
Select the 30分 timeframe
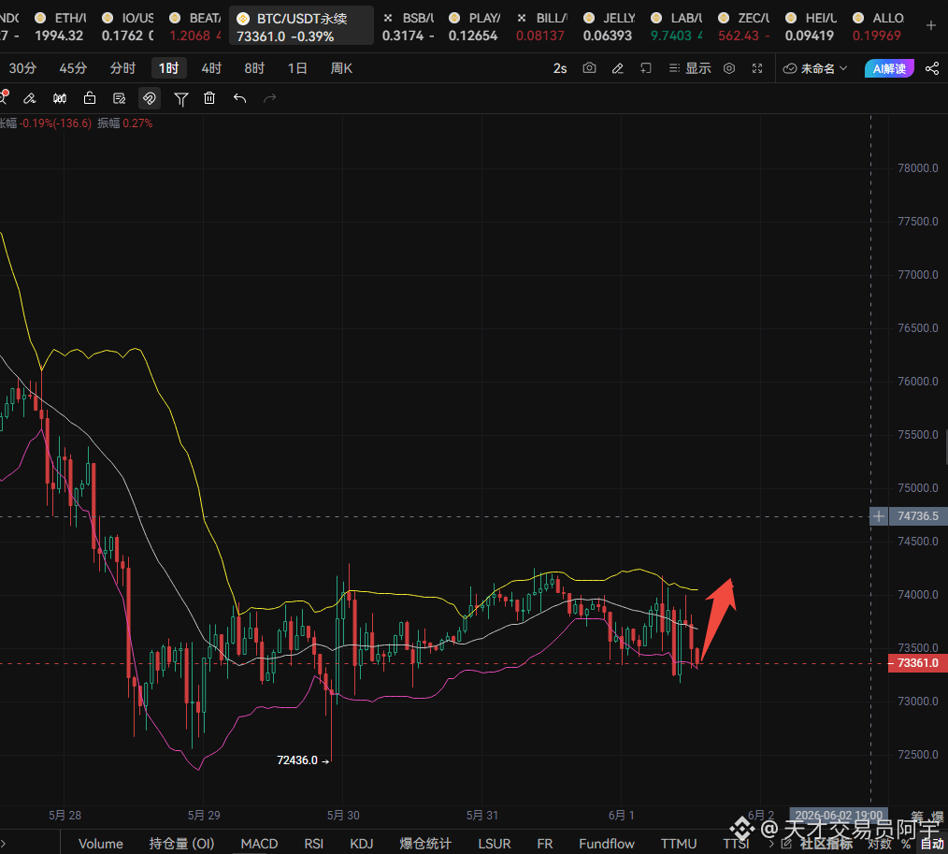tap(23, 68)
